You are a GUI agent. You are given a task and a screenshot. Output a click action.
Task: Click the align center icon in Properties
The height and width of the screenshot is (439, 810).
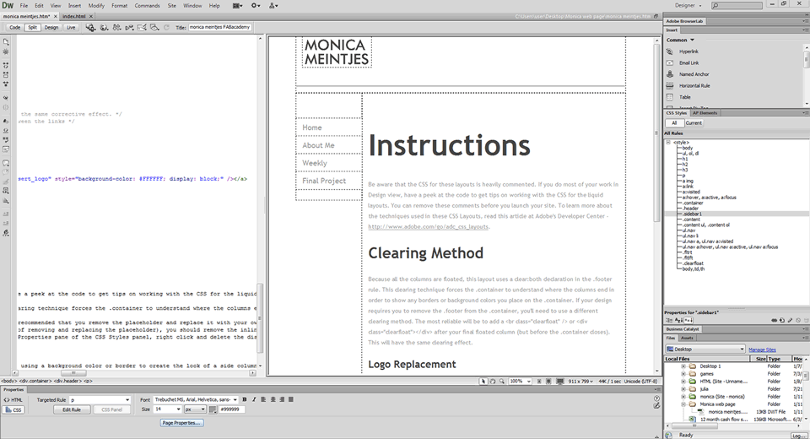(273, 399)
